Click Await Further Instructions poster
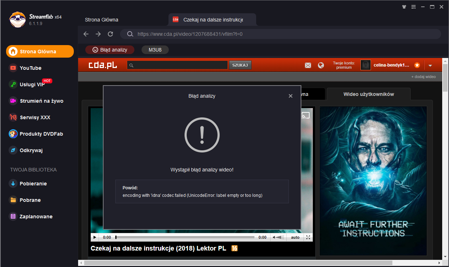This screenshot has height=267, width=449. [x=373, y=181]
